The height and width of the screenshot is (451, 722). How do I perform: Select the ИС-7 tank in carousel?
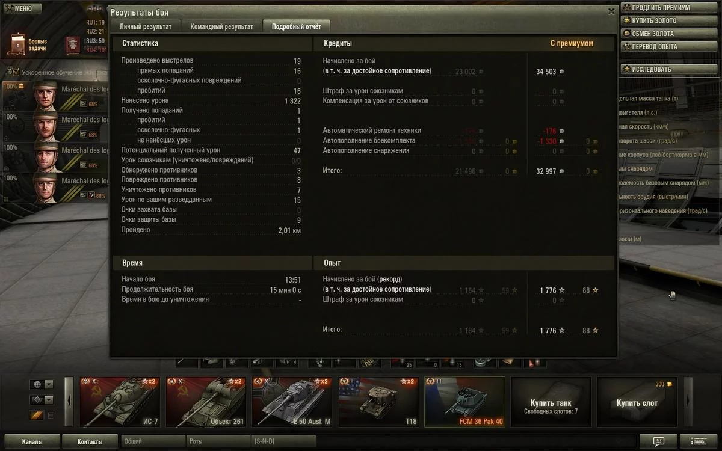click(119, 402)
